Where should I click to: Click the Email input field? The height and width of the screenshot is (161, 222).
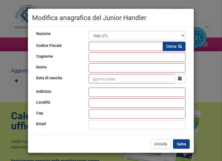(x=137, y=125)
